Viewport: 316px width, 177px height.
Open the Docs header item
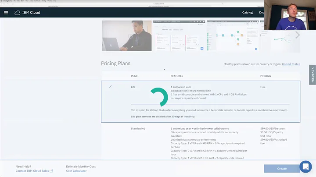click(x=262, y=12)
